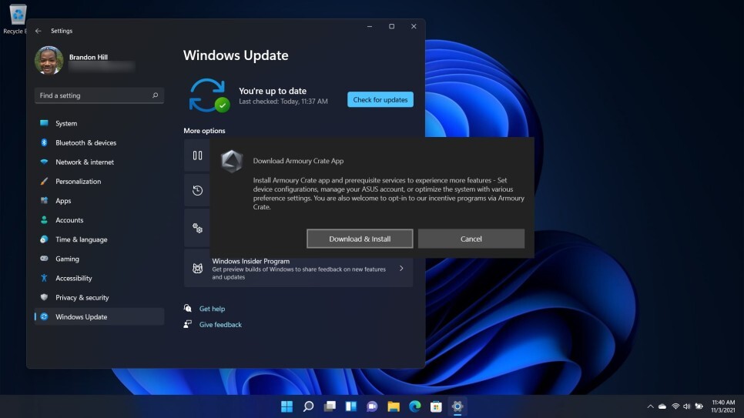This screenshot has height=418, width=744.
Task: Open the Start menu from taskbar
Action: click(287, 406)
